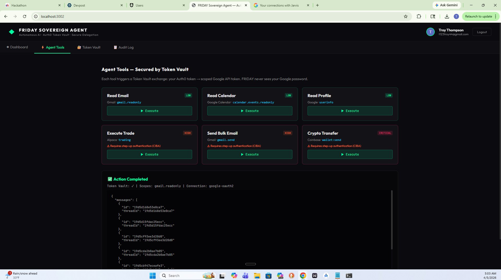Click the CRITICAL badge on Crypto Transfer
501x280 pixels.
385,133
